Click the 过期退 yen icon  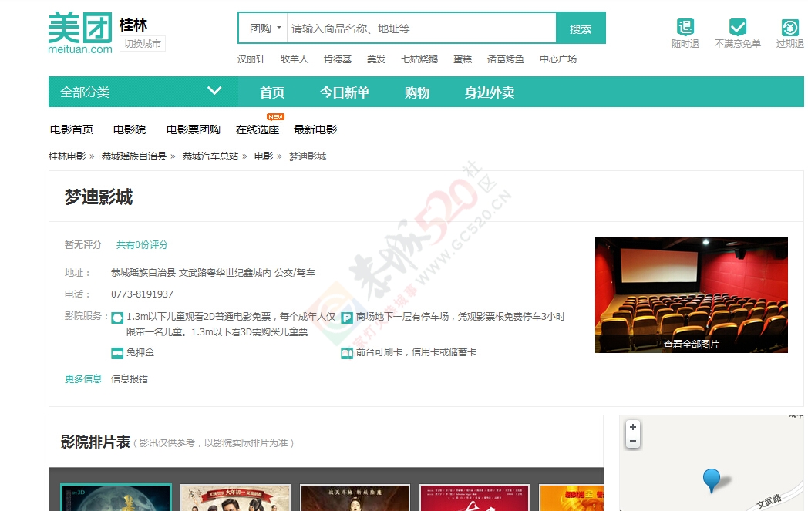pos(789,27)
